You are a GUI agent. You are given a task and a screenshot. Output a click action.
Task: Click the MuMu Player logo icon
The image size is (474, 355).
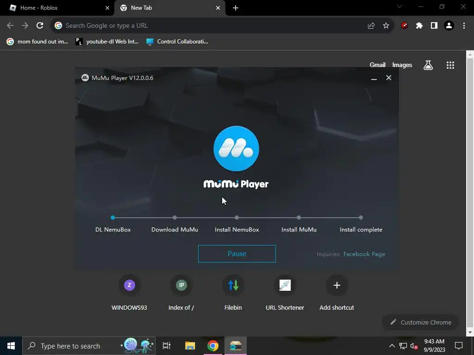(x=236, y=148)
